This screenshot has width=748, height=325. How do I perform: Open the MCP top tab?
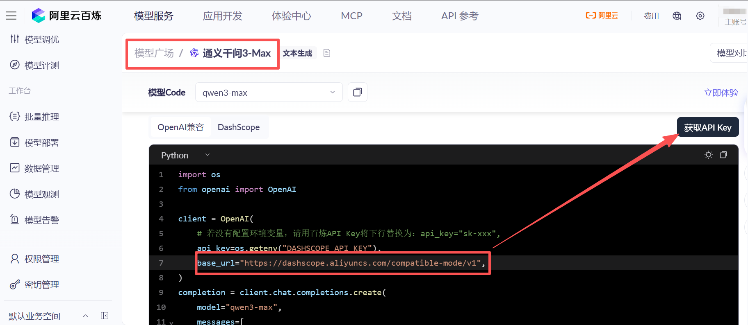coord(352,16)
